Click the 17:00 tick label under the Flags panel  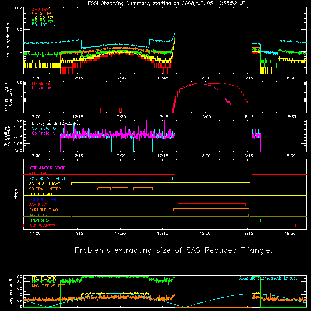coord(35,234)
